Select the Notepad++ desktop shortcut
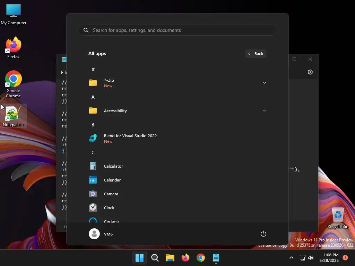 (14, 116)
